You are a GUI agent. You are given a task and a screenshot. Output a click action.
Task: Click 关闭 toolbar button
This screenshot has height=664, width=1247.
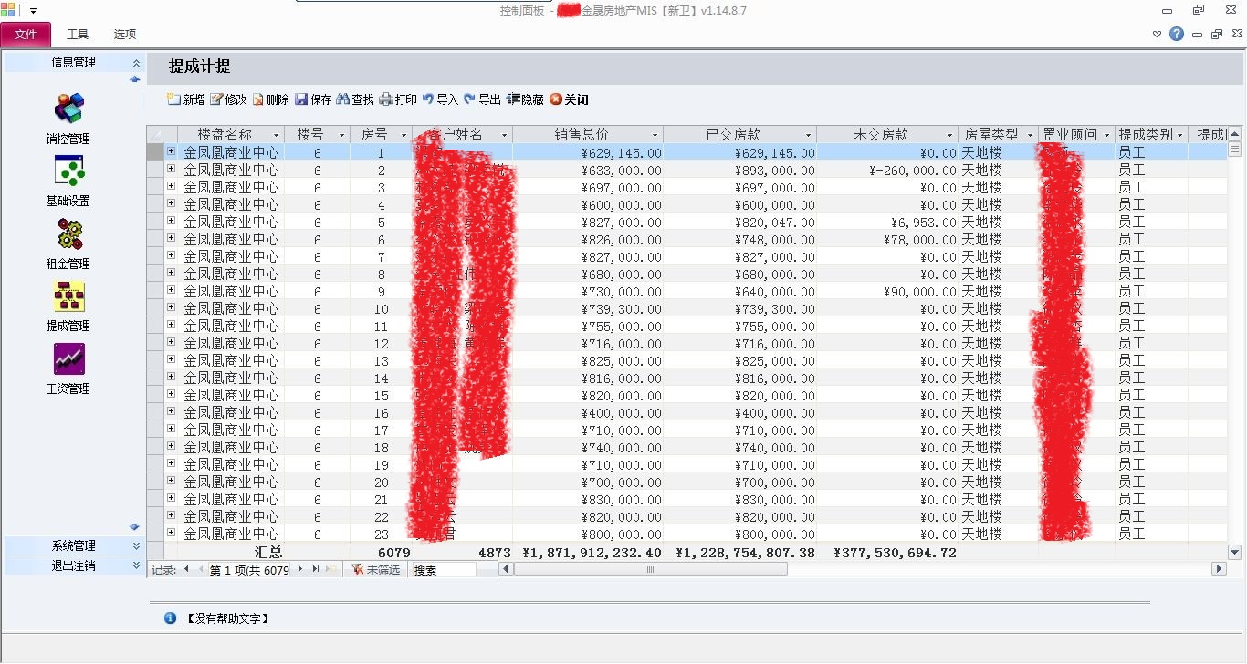point(569,99)
